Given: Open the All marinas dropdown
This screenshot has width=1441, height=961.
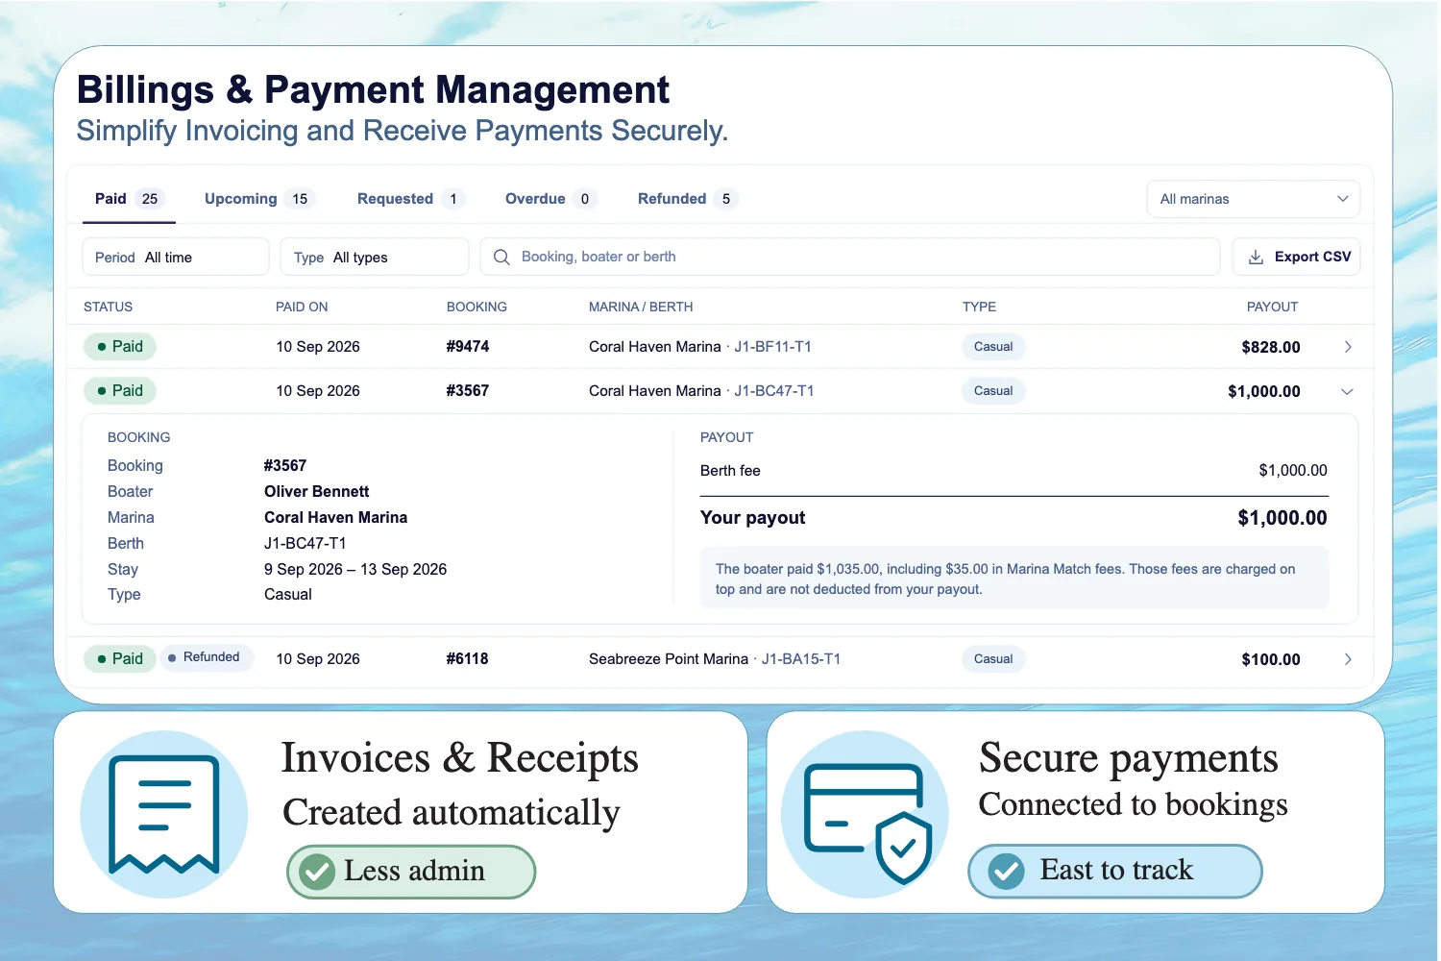Looking at the screenshot, I should 1254,199.
